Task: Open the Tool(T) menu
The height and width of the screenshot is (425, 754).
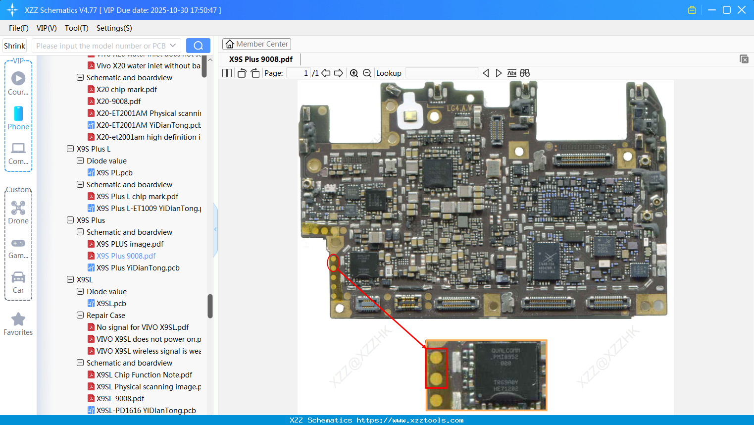Action: [76, 28]
